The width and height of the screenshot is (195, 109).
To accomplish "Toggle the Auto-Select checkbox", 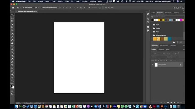I will click(24, 8).
